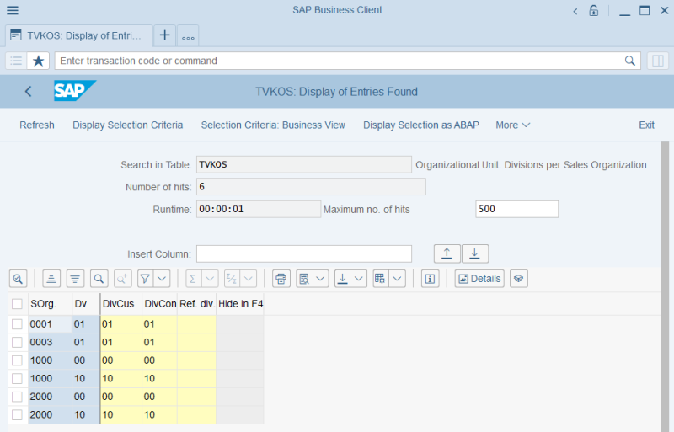Select the checkbox for SOrg. 0001 row
This screenshot has height=432, width=674.
coord(17,323)
